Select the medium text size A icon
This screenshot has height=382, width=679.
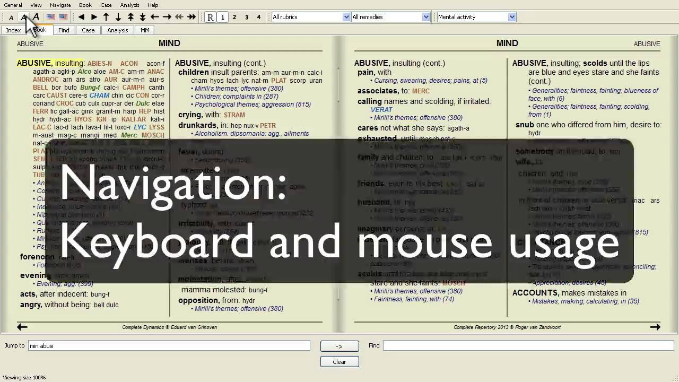click(x=23, y=18)
